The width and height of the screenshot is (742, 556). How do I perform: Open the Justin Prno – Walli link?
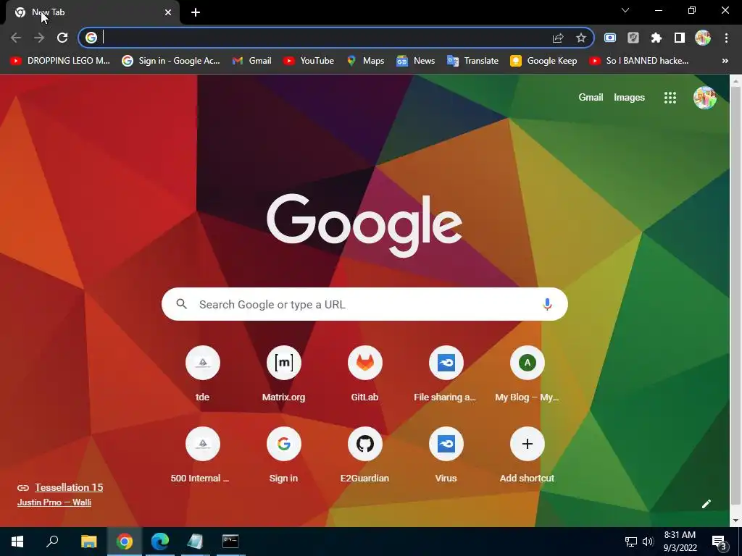click(x=54, y=502)
